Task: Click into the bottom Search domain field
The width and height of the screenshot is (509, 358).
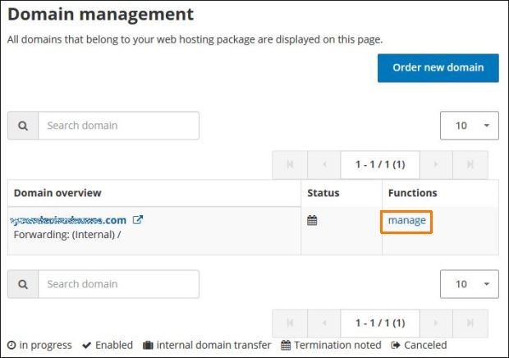Action: tap(118, 284)
